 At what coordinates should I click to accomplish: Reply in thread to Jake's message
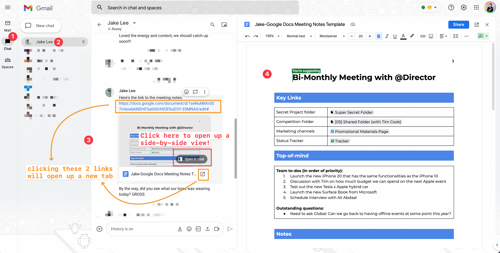click(195, 92)
